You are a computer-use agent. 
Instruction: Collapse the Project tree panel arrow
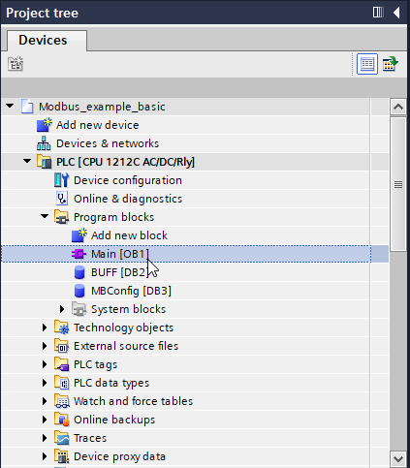396,13
